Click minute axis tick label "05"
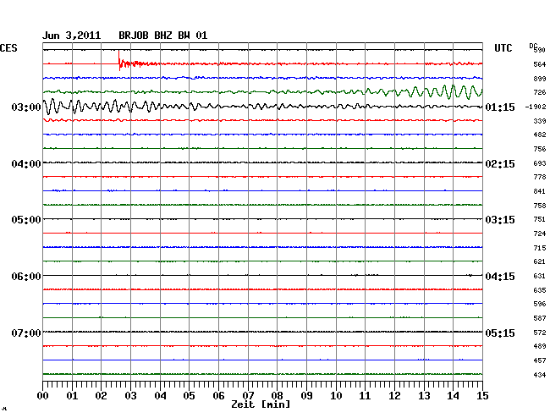This screenshot has height=418, width=550. (x=189, y=396)
